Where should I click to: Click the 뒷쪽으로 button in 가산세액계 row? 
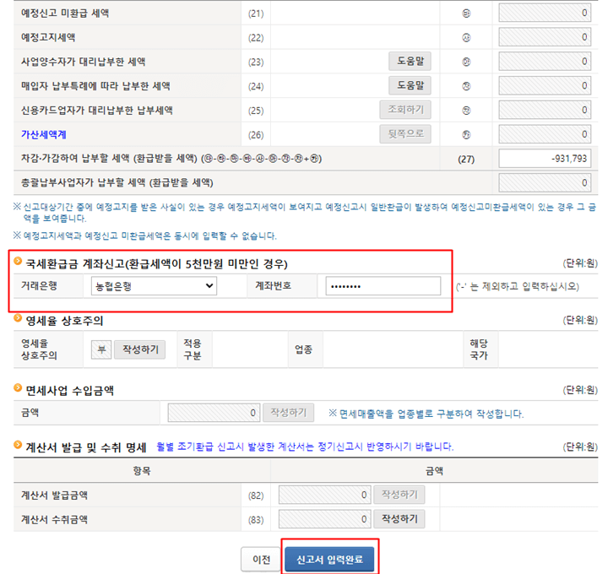(405, 134)
